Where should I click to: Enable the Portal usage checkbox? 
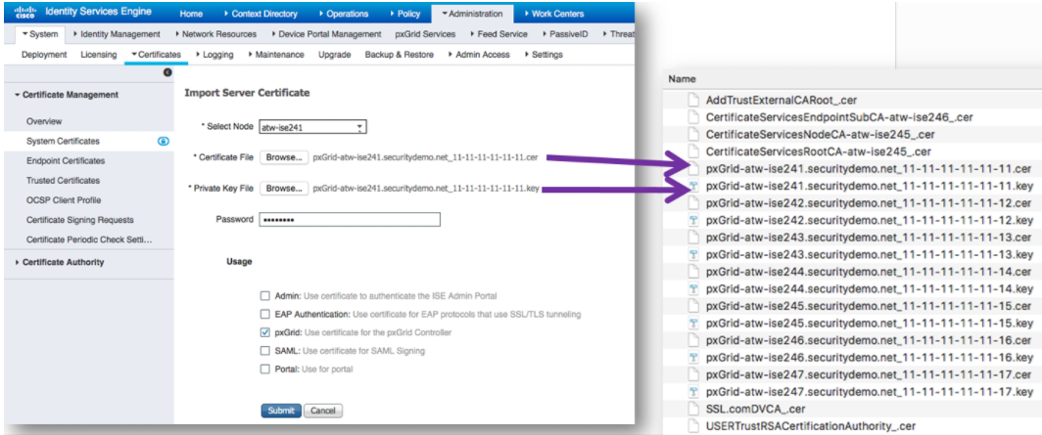(x=265, y=369)
